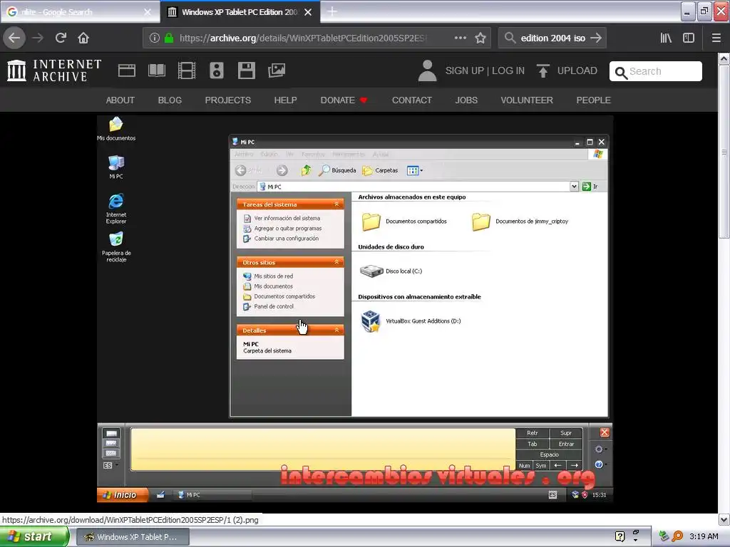Viewport: 730px width, 547px height.
Task: Bookmark this page with the star icon
Action: (x=480, y=38)
